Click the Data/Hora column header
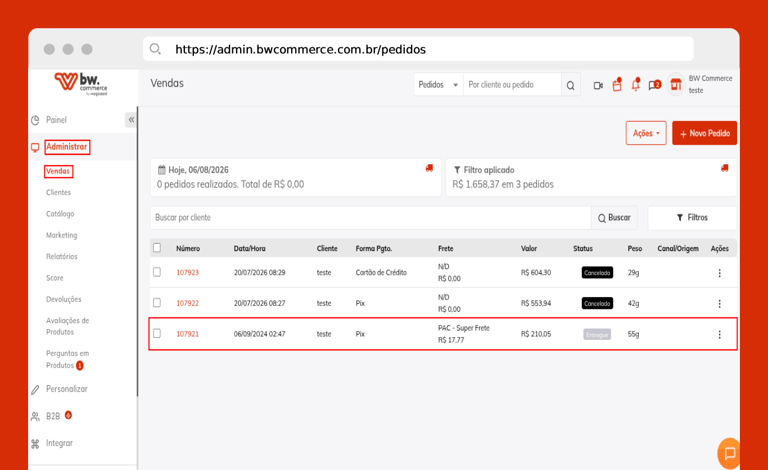Viewport: 768px width, 470px height. click(x=250, y=248)
